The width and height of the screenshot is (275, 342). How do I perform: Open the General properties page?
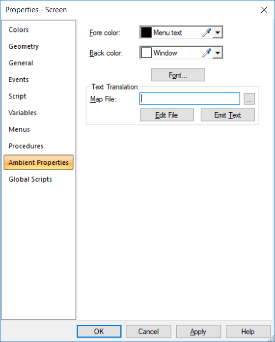pyautogui.click(x=21, y=63)
